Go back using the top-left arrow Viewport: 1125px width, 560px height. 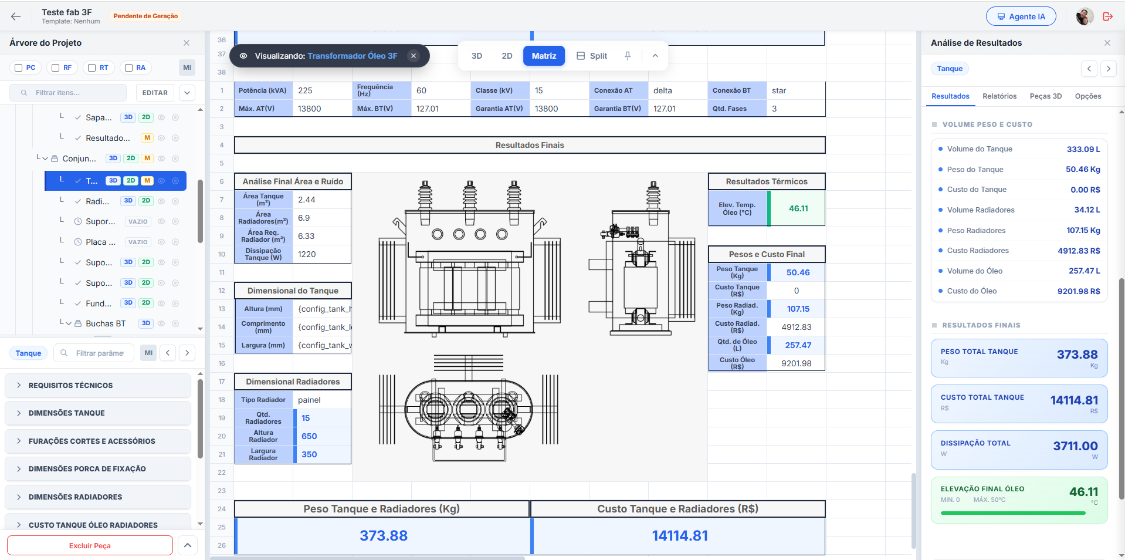click(x=16, y=16)
